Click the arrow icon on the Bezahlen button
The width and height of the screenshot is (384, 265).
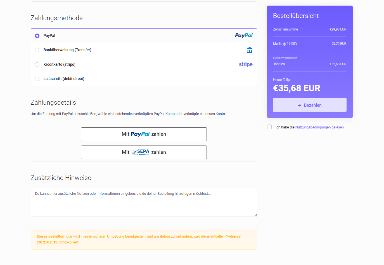300,105
